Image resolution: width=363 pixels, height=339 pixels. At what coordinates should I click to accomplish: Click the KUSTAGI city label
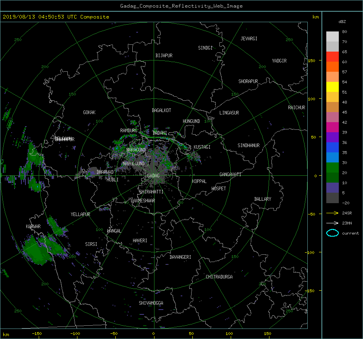[202, 147]
